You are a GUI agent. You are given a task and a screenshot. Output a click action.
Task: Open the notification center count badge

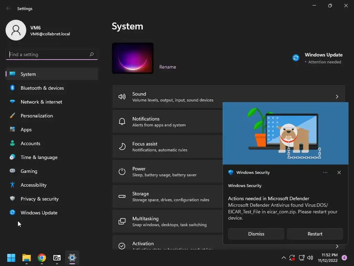pyautogui.click(x=344, y=258)
